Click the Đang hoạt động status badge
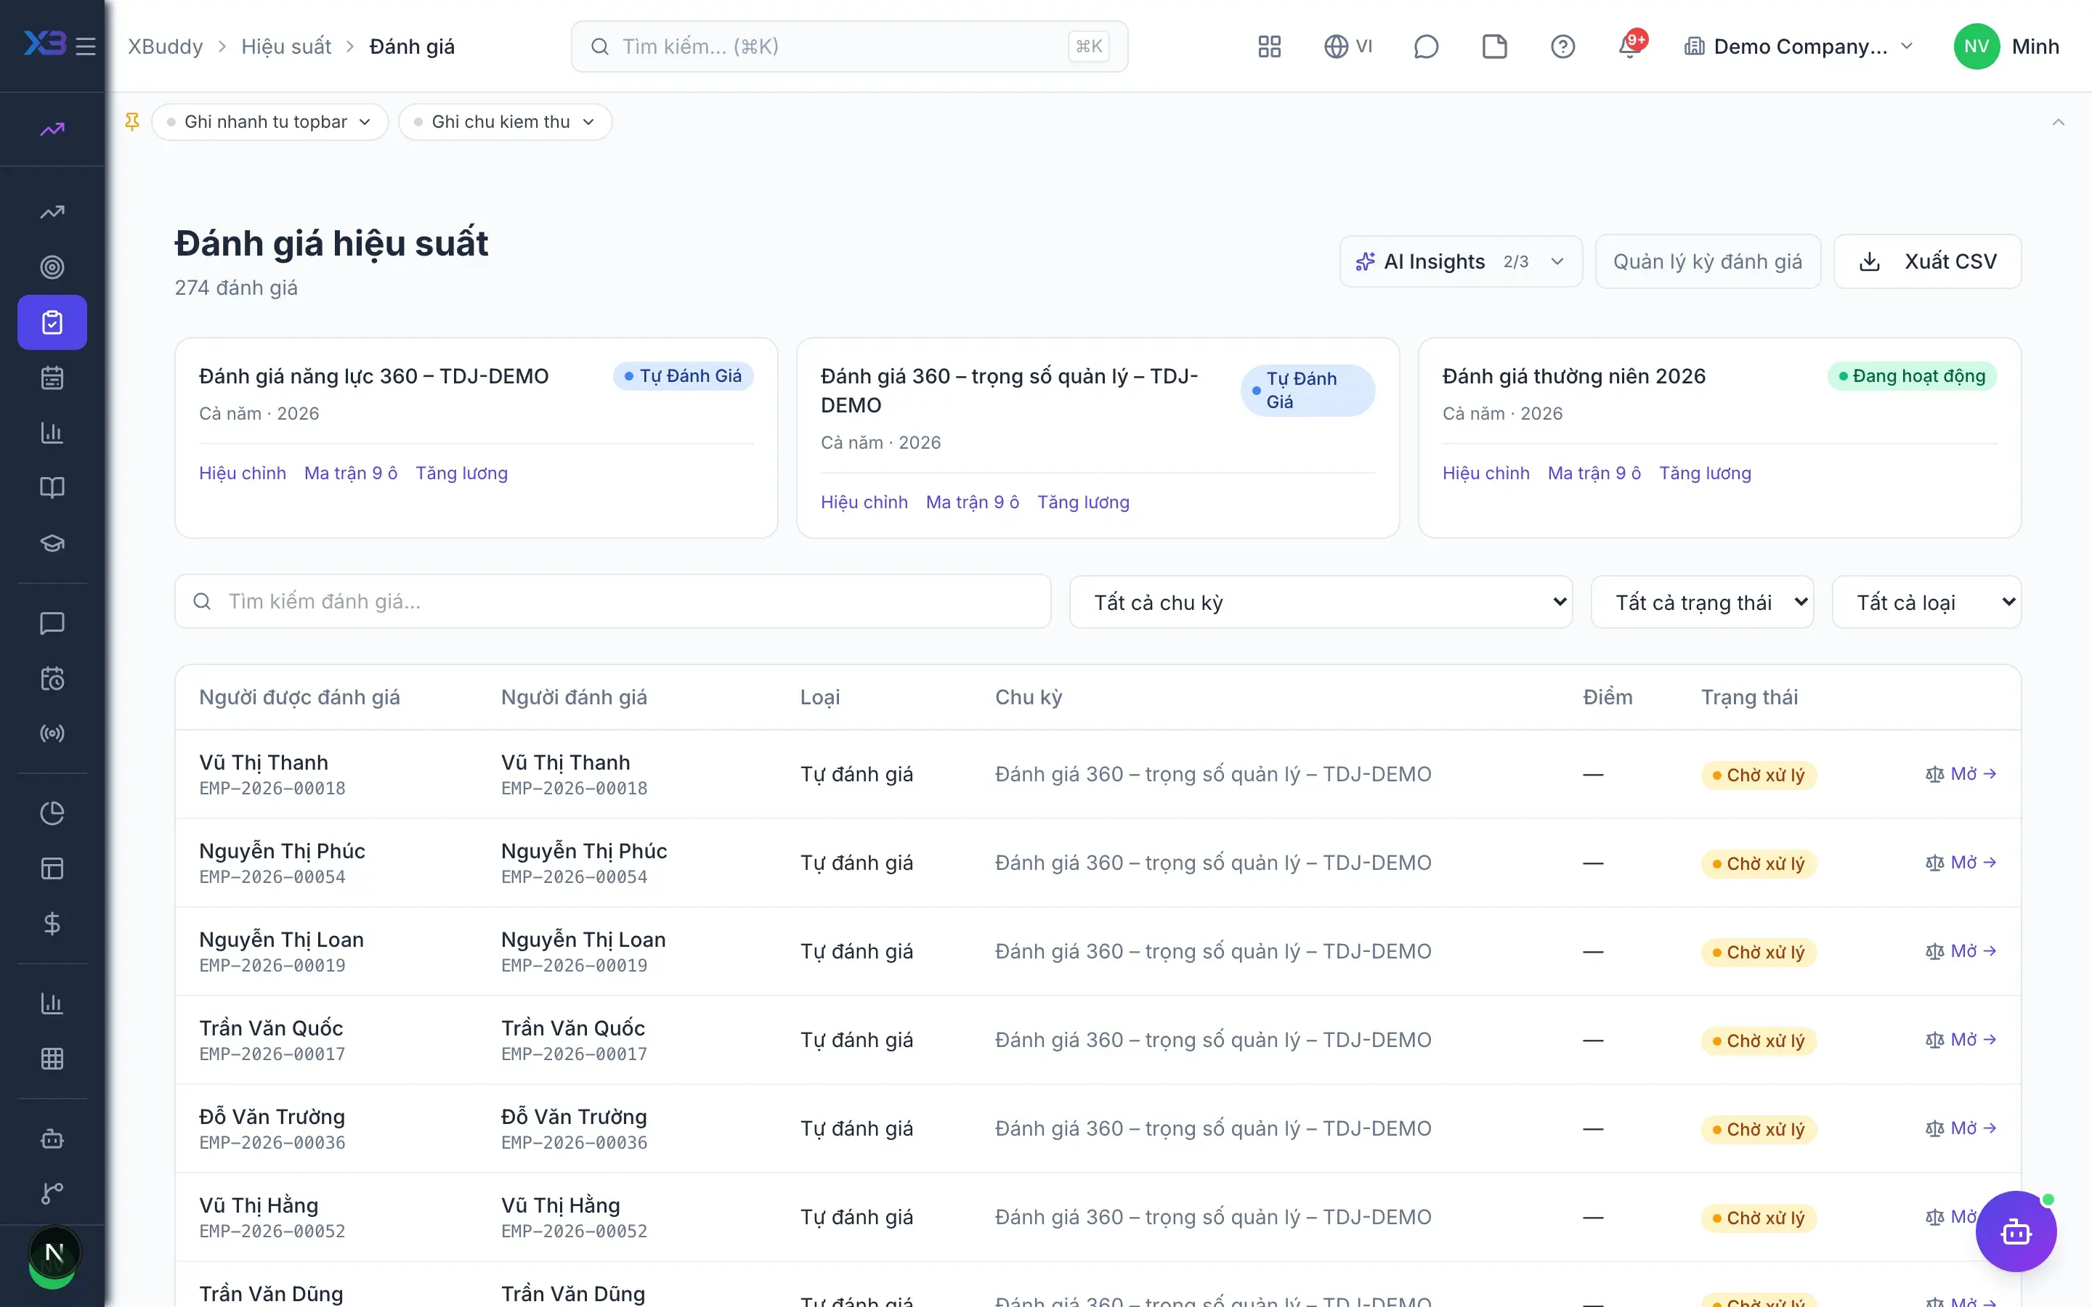 1911,376
